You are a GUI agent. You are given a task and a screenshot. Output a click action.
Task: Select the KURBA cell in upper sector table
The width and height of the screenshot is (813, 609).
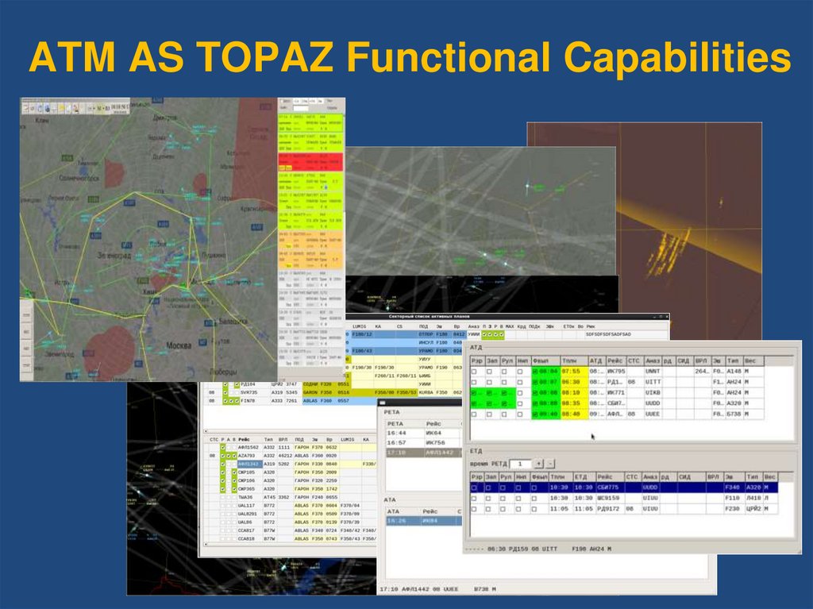(426, 393)
